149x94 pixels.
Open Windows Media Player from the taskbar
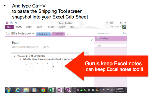click(34, 90)
